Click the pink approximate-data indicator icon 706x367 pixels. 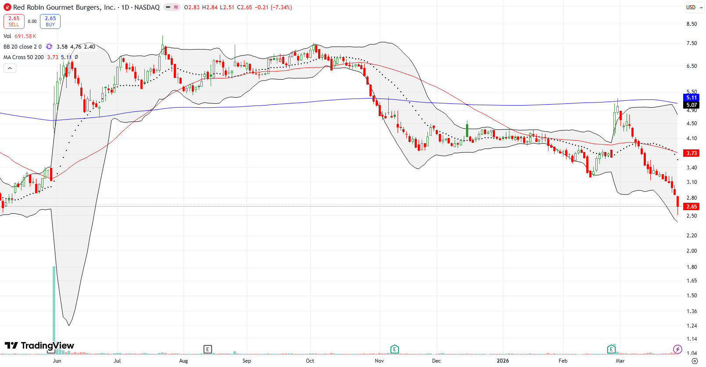click(176, 7)
